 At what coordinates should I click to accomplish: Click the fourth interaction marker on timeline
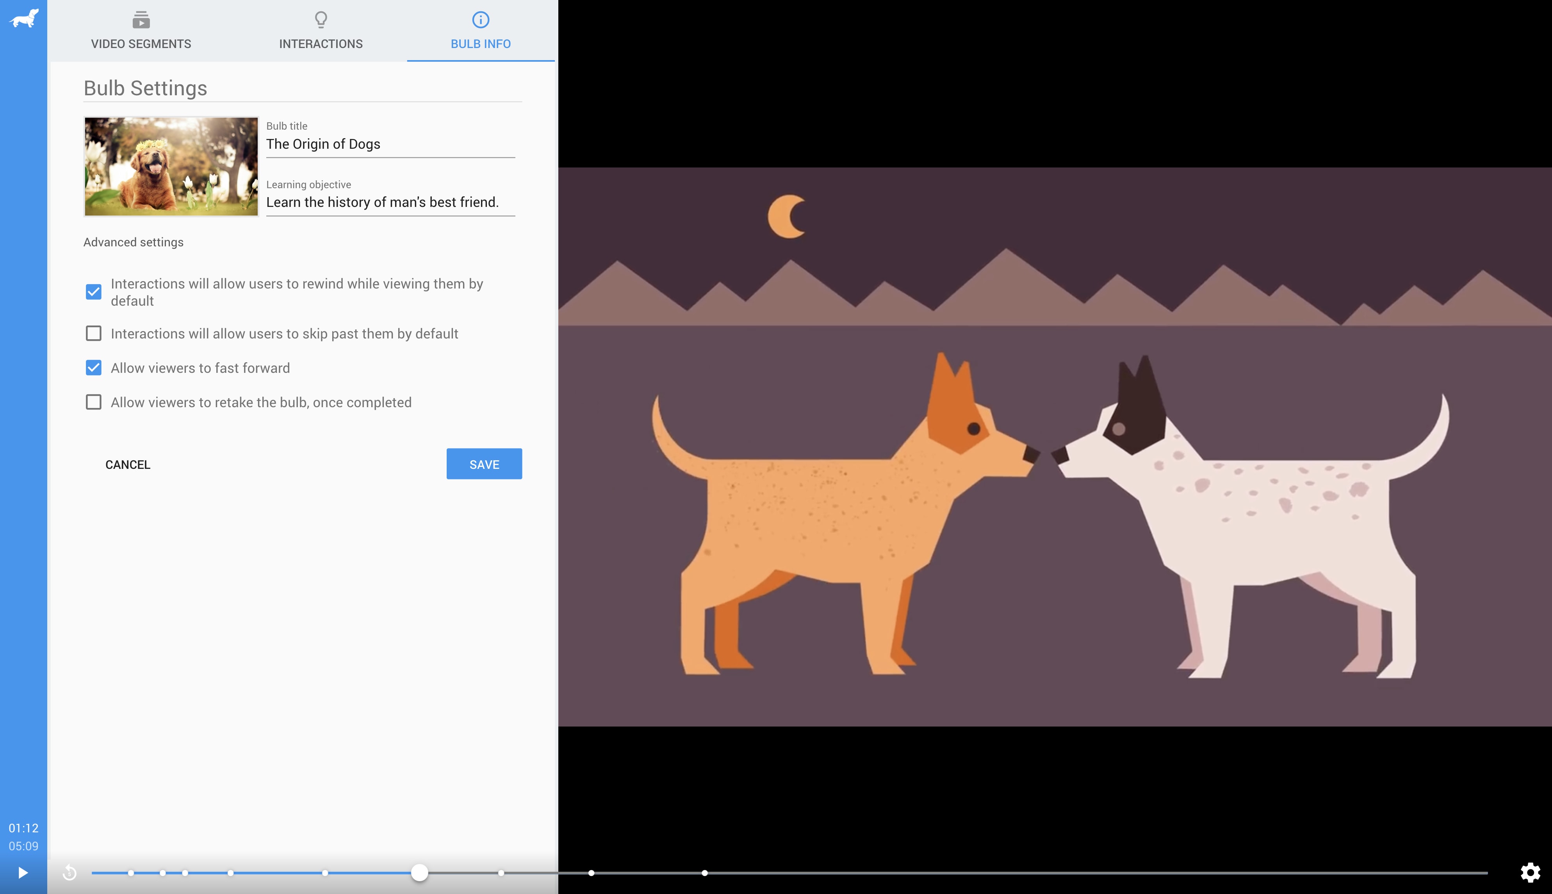pyautogui.click(x=230, y=873)
